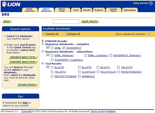This screenshot has width=155, height=113.
Task: Open the Information tab
Action: 130,10
